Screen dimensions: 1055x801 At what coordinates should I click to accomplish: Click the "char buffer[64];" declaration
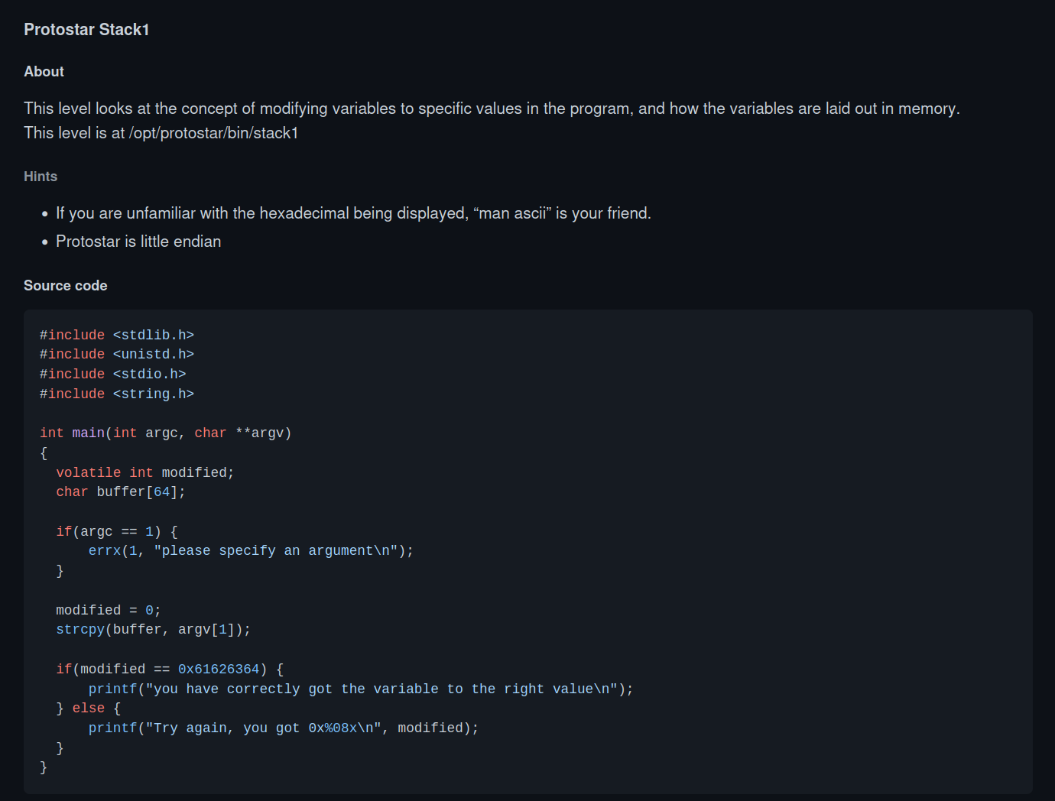pyautogui.click(x=121, y=491)
